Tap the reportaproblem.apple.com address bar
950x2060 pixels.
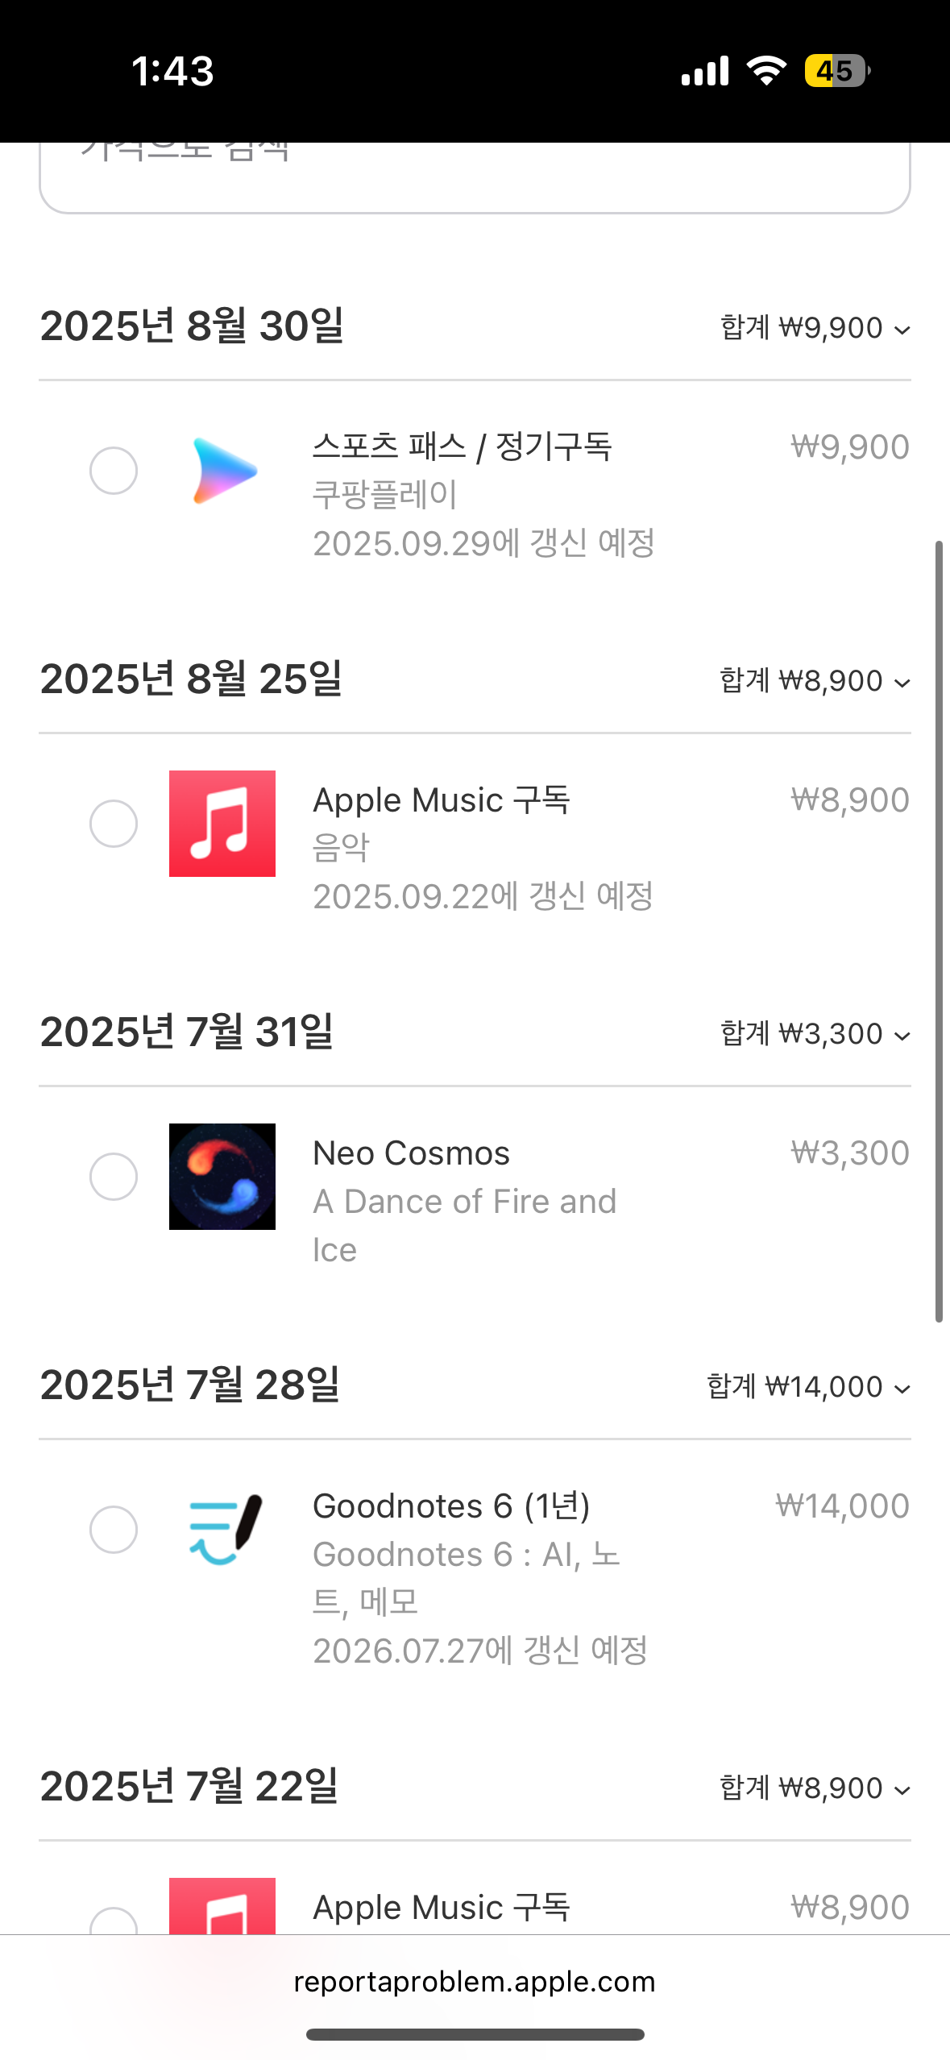click(x=475, y=1982)
